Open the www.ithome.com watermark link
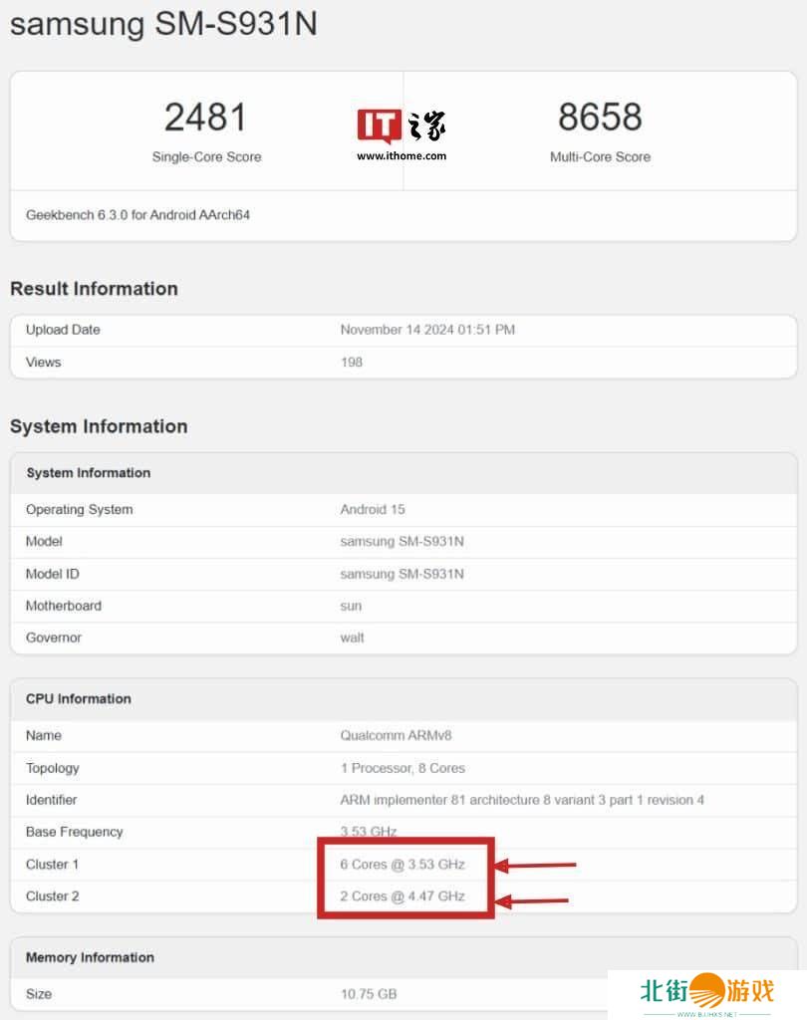 tap(402, 155)
